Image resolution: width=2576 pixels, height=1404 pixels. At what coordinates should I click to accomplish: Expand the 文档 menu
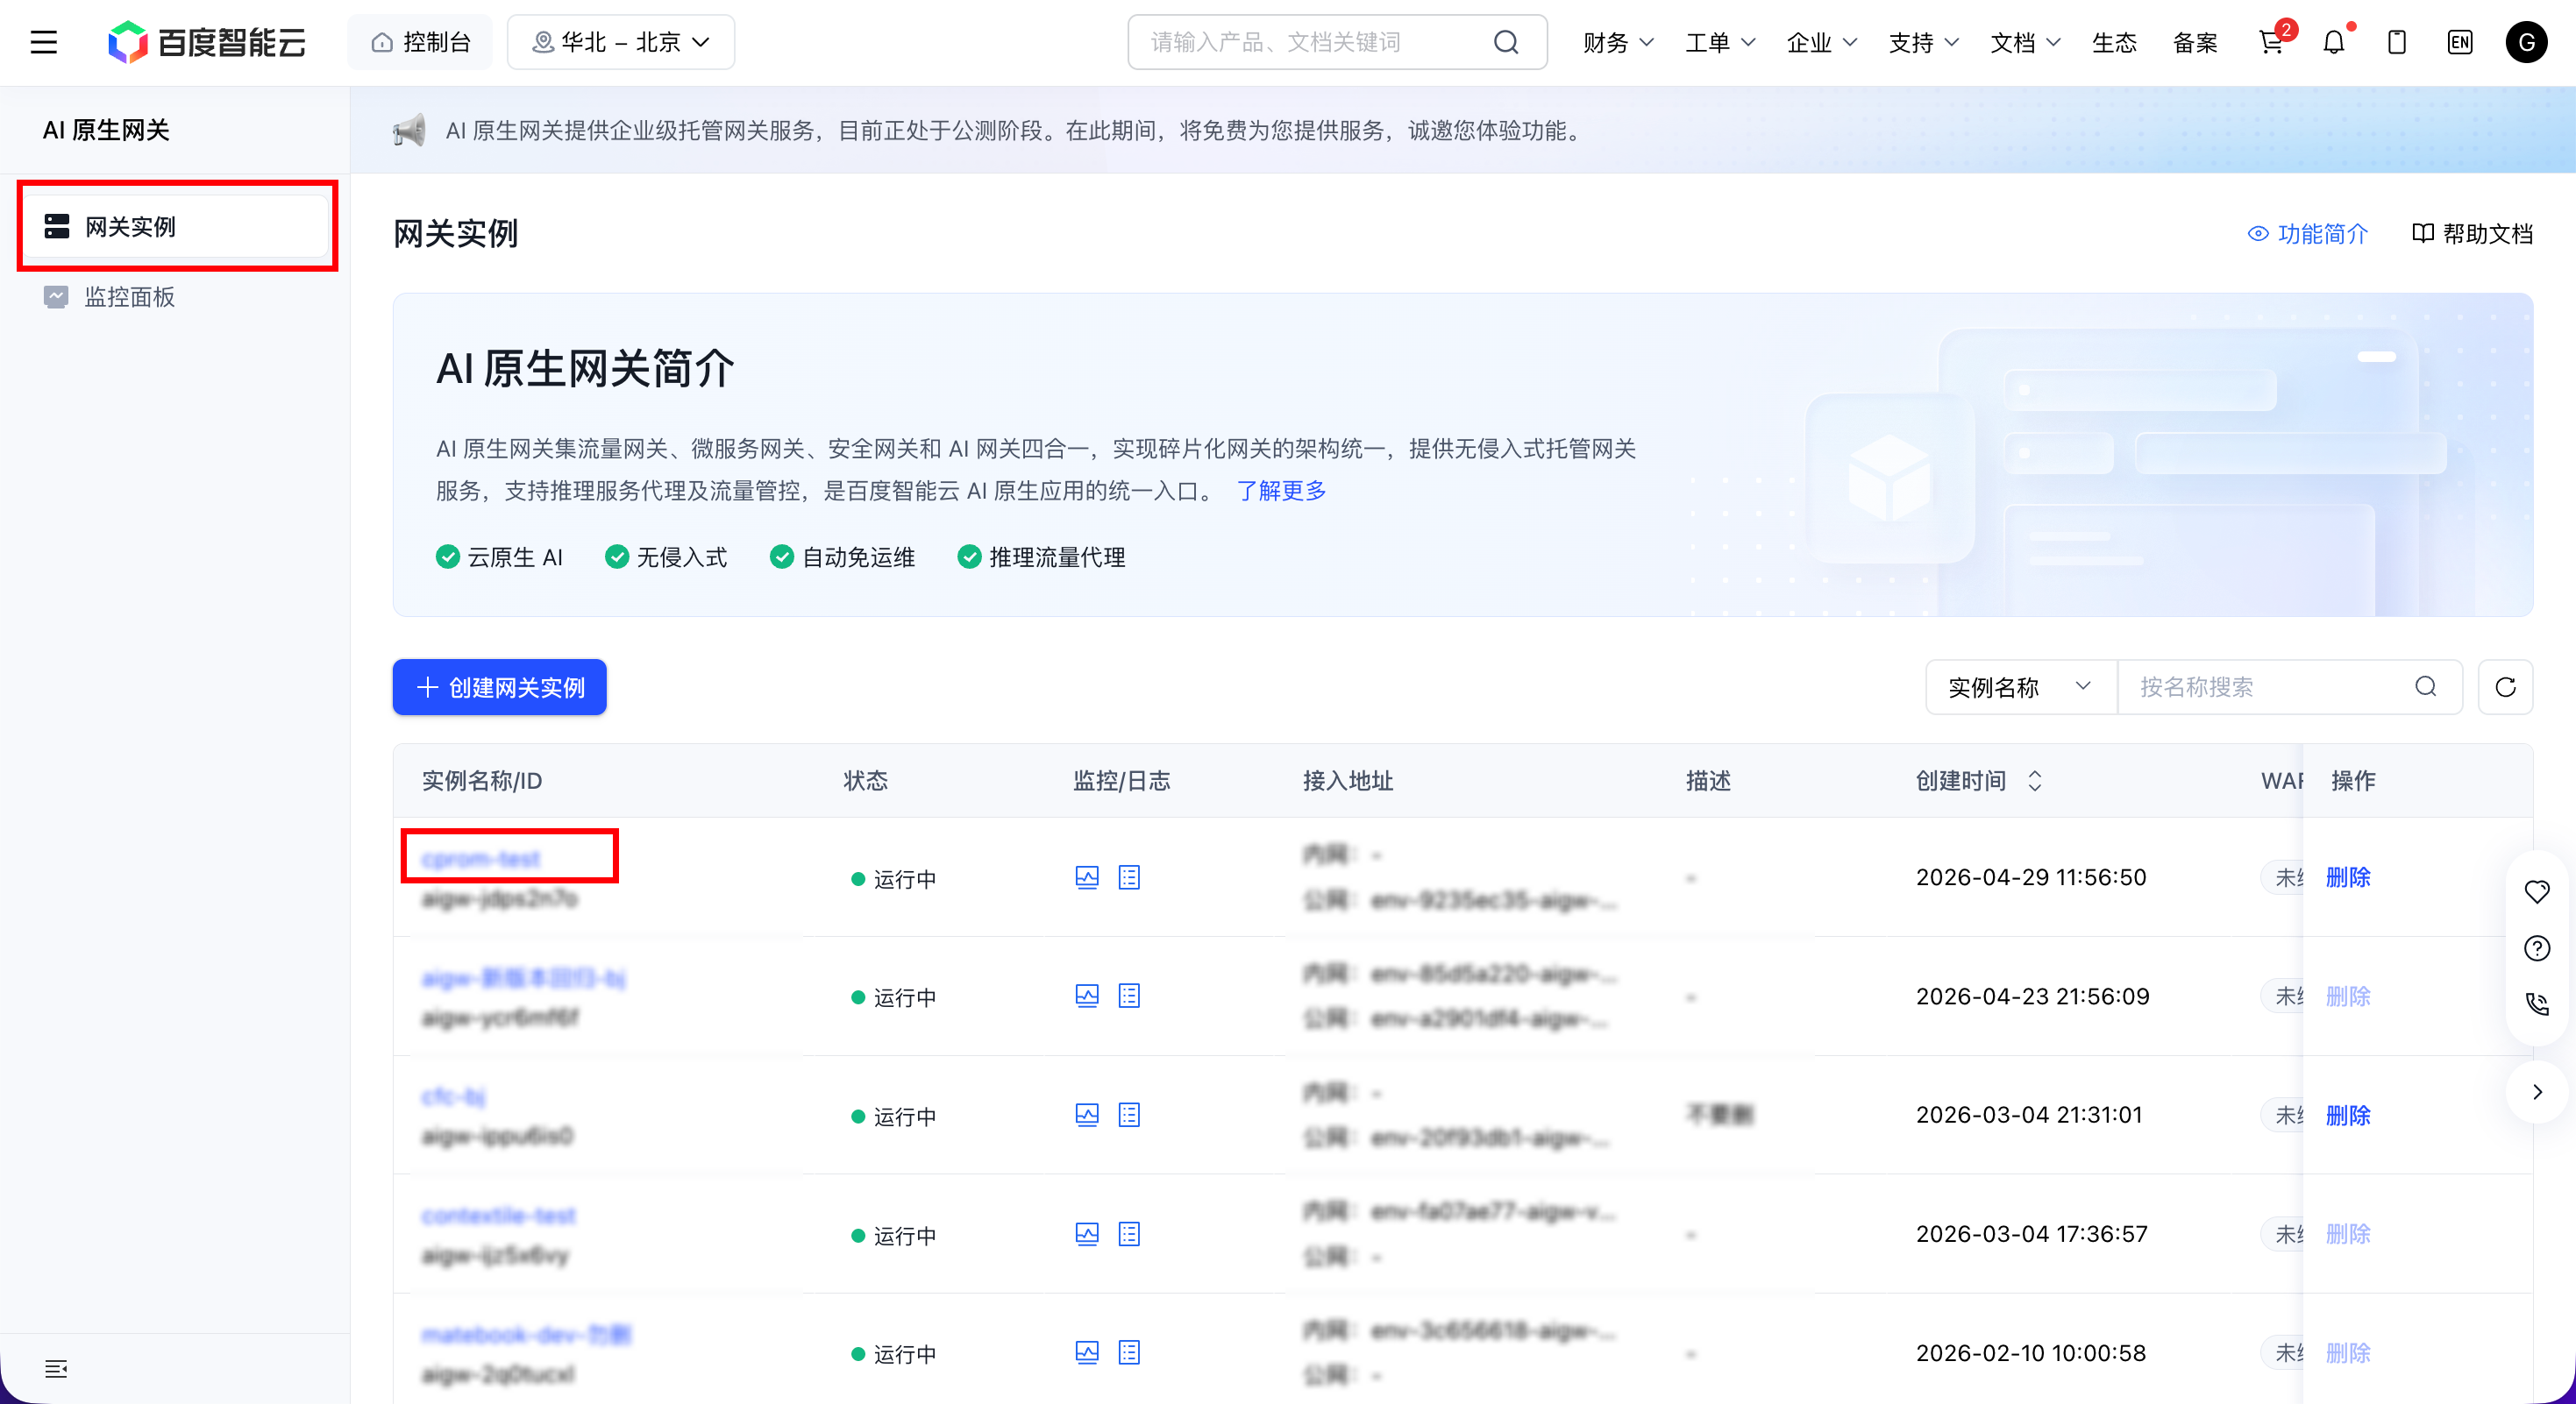(2025, 43)
